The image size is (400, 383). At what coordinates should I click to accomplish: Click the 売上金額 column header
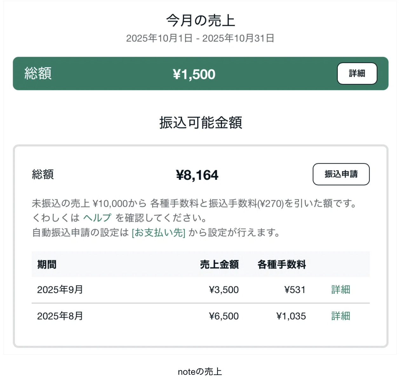pos(219,264)
